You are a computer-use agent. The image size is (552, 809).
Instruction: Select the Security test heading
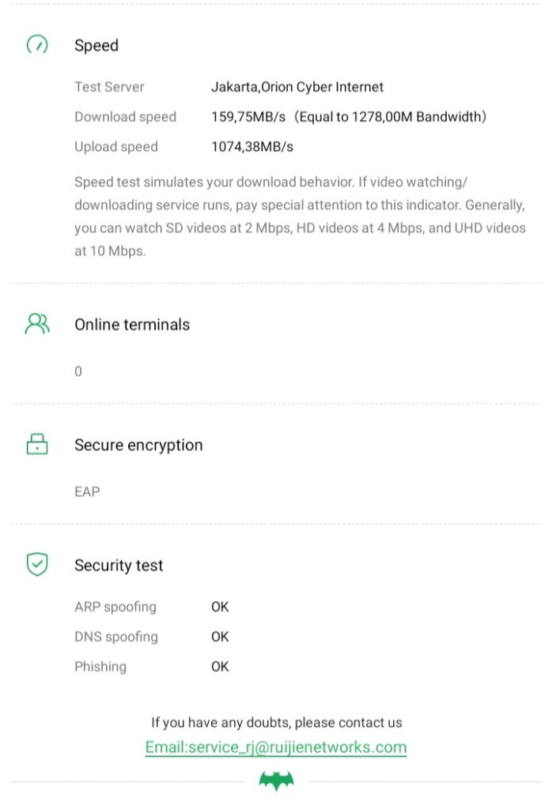119,566
